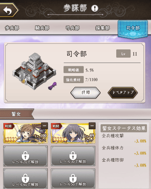The height and width of the screenshot is (189, 151).
Task: Click the locked レベル40で解放 slot
Action: coord(25,179)
